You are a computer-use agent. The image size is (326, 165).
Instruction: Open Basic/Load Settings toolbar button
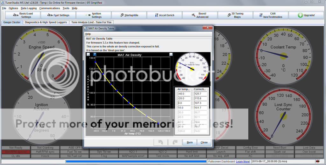coord(23,15)
